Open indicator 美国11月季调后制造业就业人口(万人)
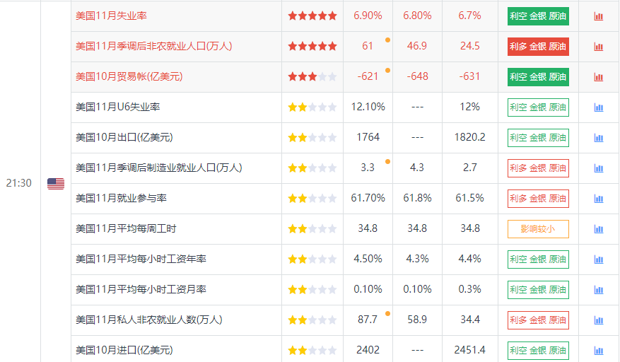 pyautogui.click(x=159, y=168)
